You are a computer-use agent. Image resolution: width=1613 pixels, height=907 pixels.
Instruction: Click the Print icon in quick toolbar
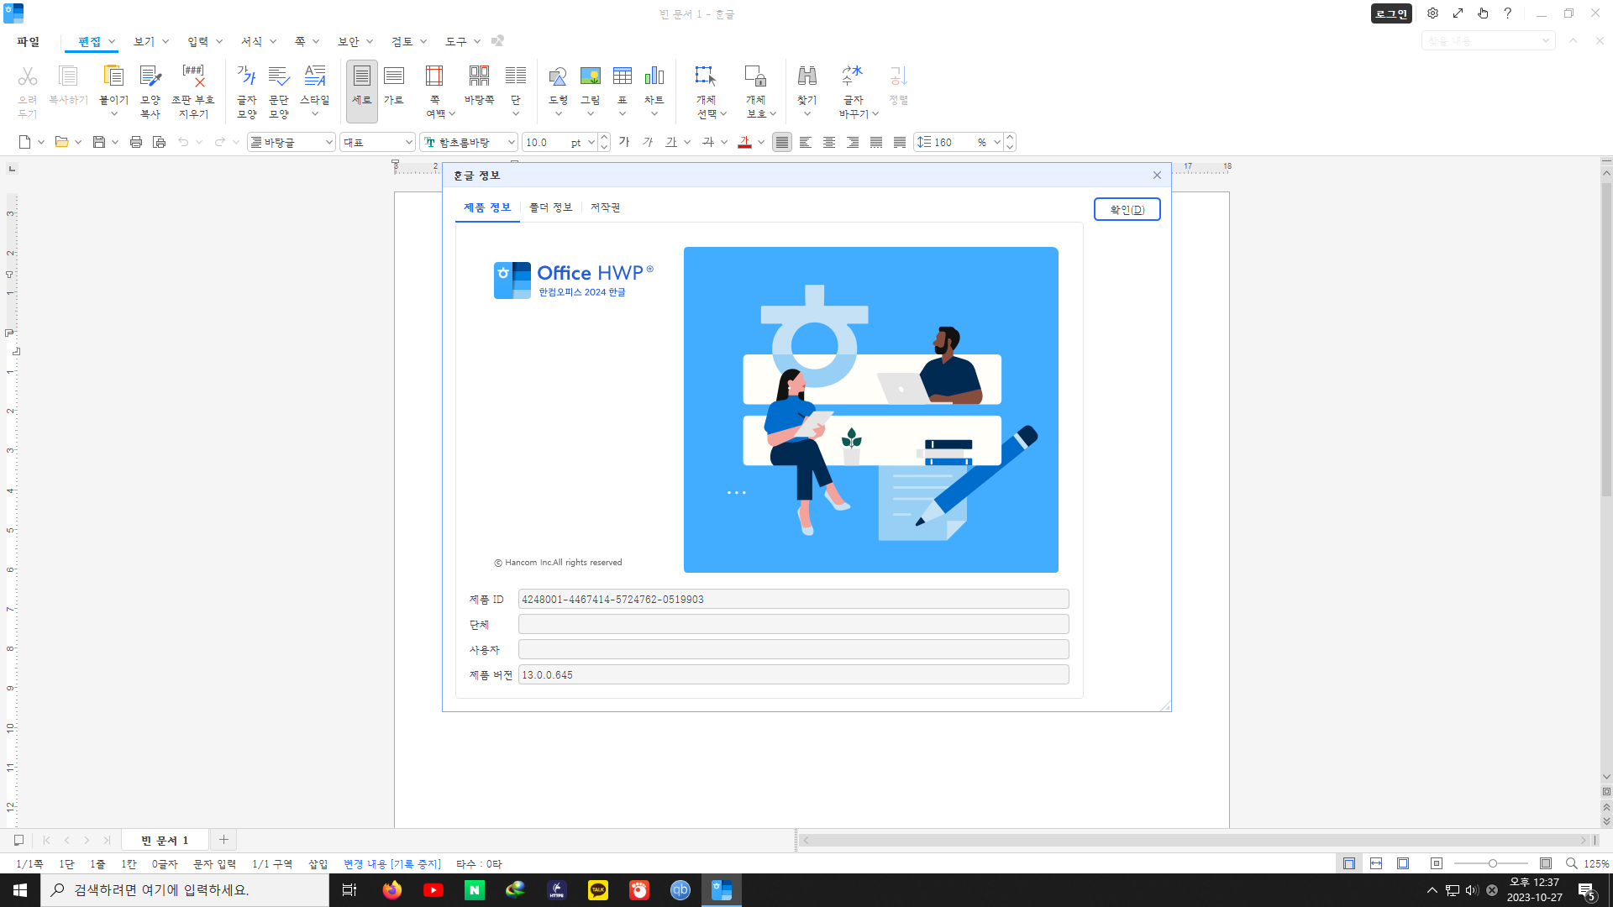pos(136,142)
